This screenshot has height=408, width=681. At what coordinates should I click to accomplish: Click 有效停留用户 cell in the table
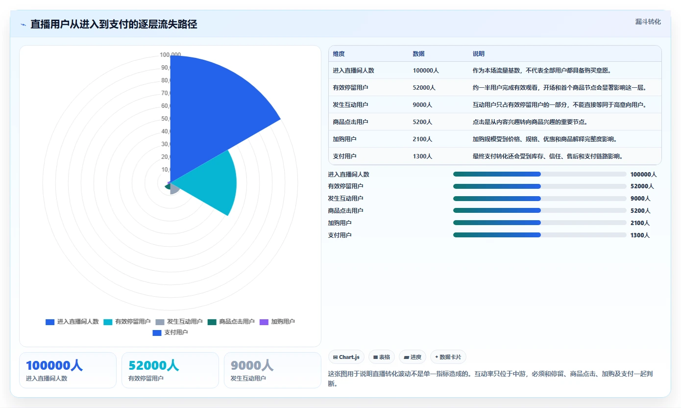350,88
